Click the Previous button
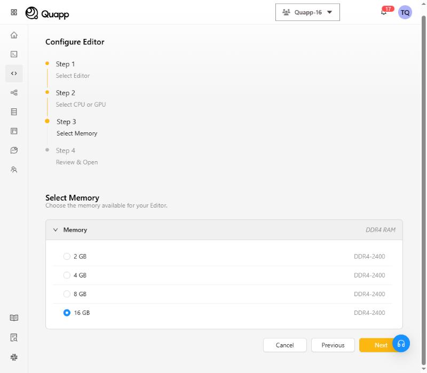Screen dimensions: 427x373 (333, 345)
